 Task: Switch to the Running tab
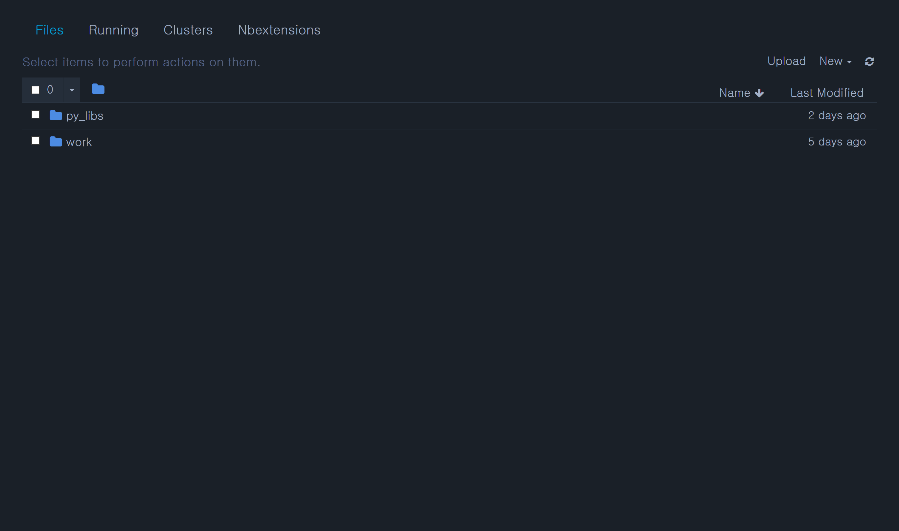(x=113, y=30)
